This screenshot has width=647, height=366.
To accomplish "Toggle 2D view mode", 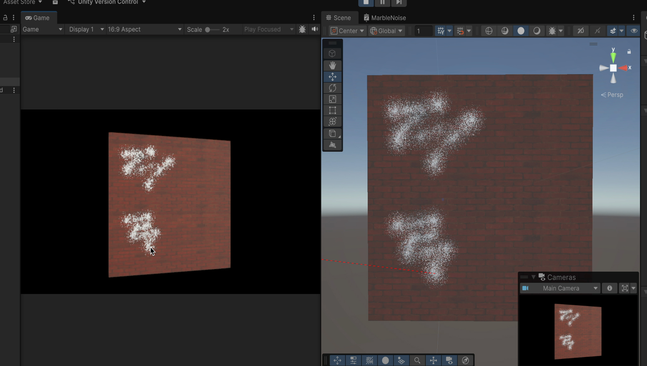I will 581,31.
